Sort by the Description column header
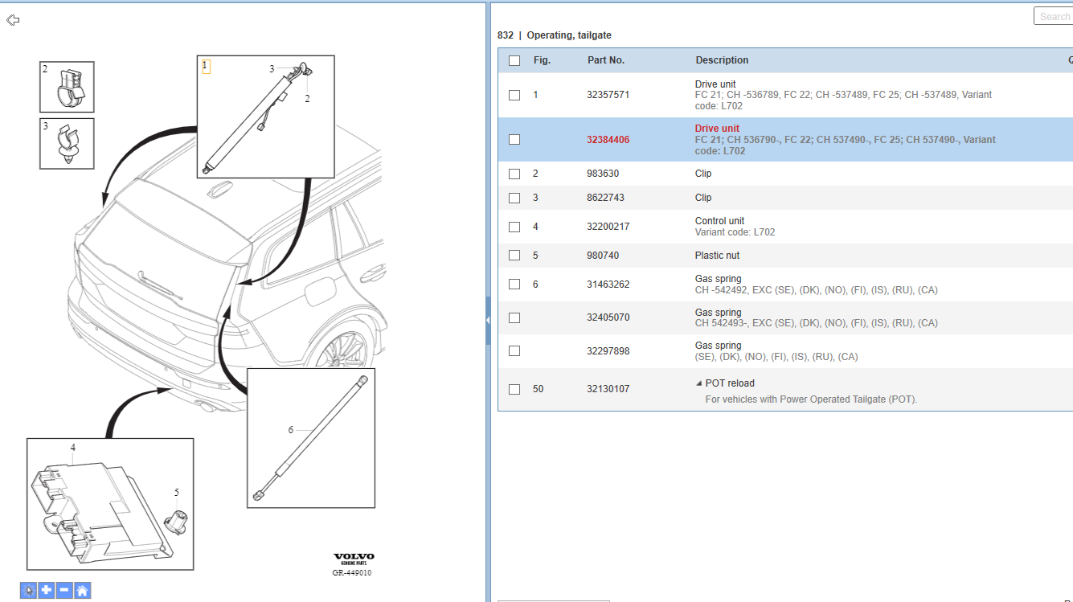The image size is (1073, 602). click(x=722, y=60)
